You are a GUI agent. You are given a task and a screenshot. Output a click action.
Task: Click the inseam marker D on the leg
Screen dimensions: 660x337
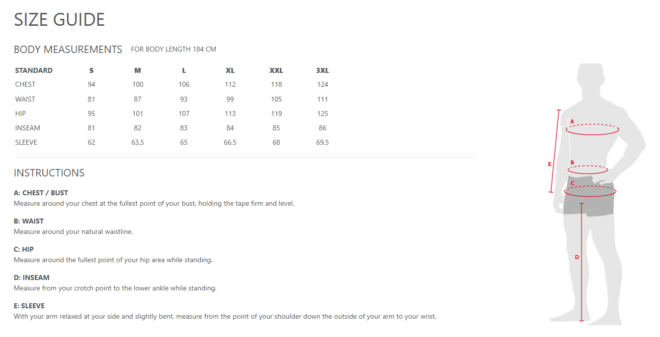(x=577, y=257)
